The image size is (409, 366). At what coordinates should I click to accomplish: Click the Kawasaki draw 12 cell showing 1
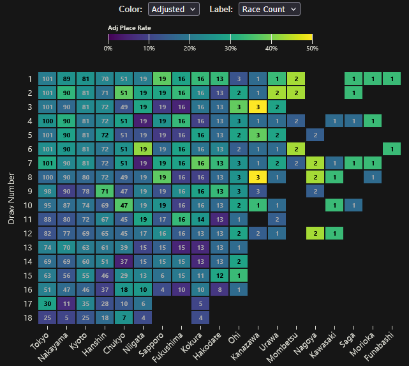pos(334,233)
